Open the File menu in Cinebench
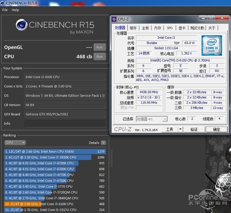Screen dimensions: 231x213 click(5, 10)
